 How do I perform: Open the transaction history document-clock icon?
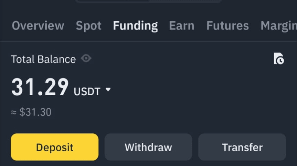[279, 59]
